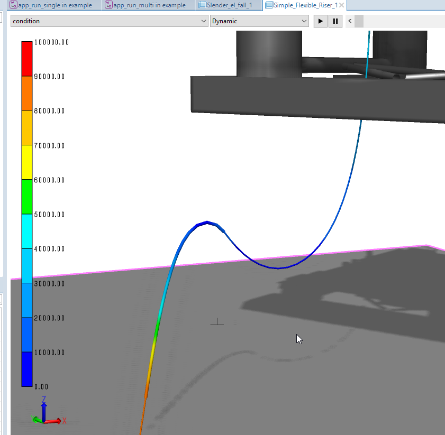
Task: Click the time slider left arrow
Action: pos(349,21)
